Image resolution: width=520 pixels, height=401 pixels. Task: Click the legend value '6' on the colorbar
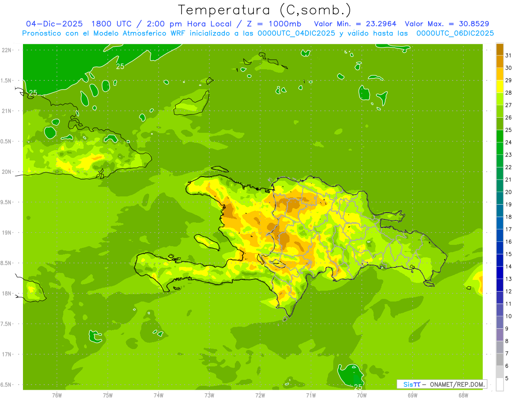(507, 366)
